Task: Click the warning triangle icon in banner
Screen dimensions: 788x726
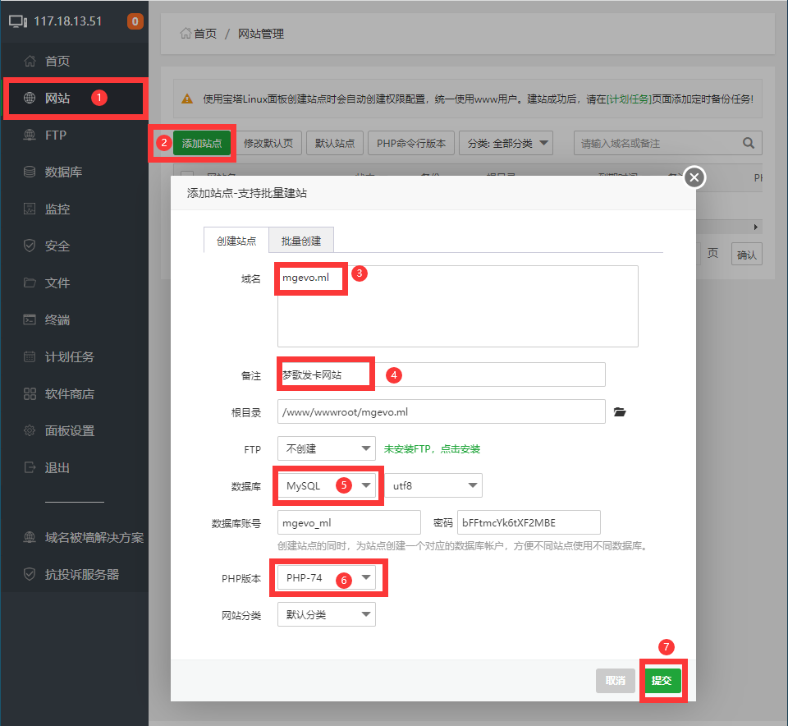Action: click(187, 99)
